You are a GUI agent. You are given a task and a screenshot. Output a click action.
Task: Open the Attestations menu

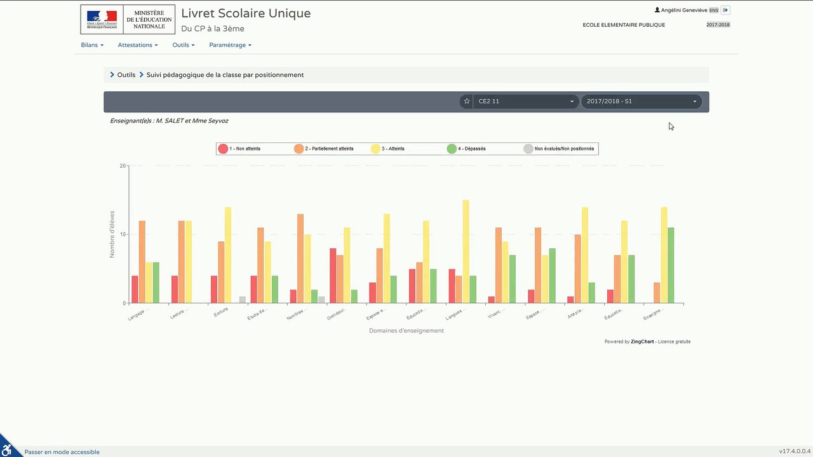click(138, 45)
